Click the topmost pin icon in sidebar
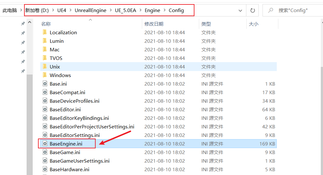This screenshot has height=175, width=323. pyautogui.click(x=23, y=23)
